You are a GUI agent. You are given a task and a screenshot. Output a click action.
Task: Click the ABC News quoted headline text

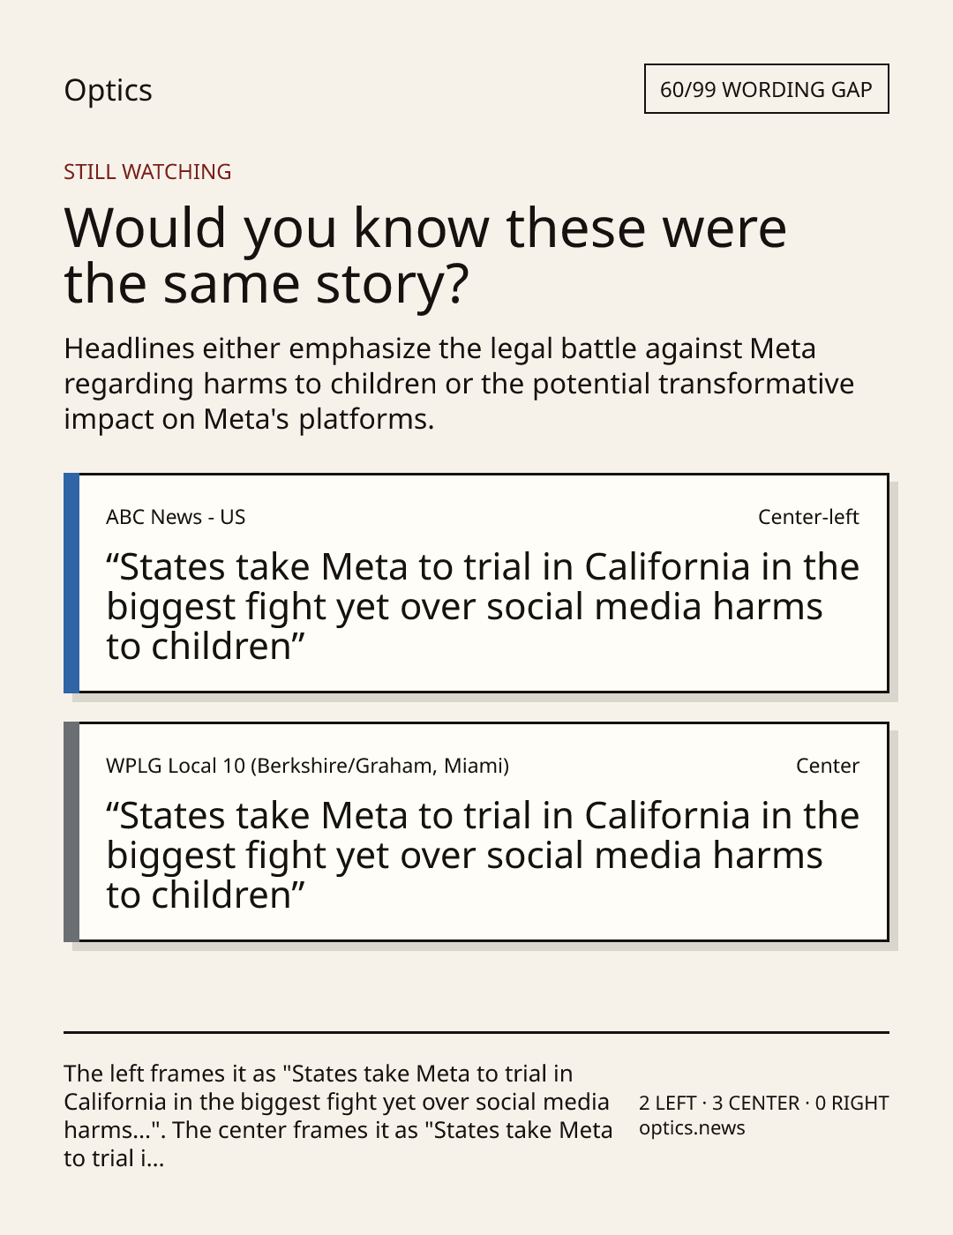click(483, 607)
